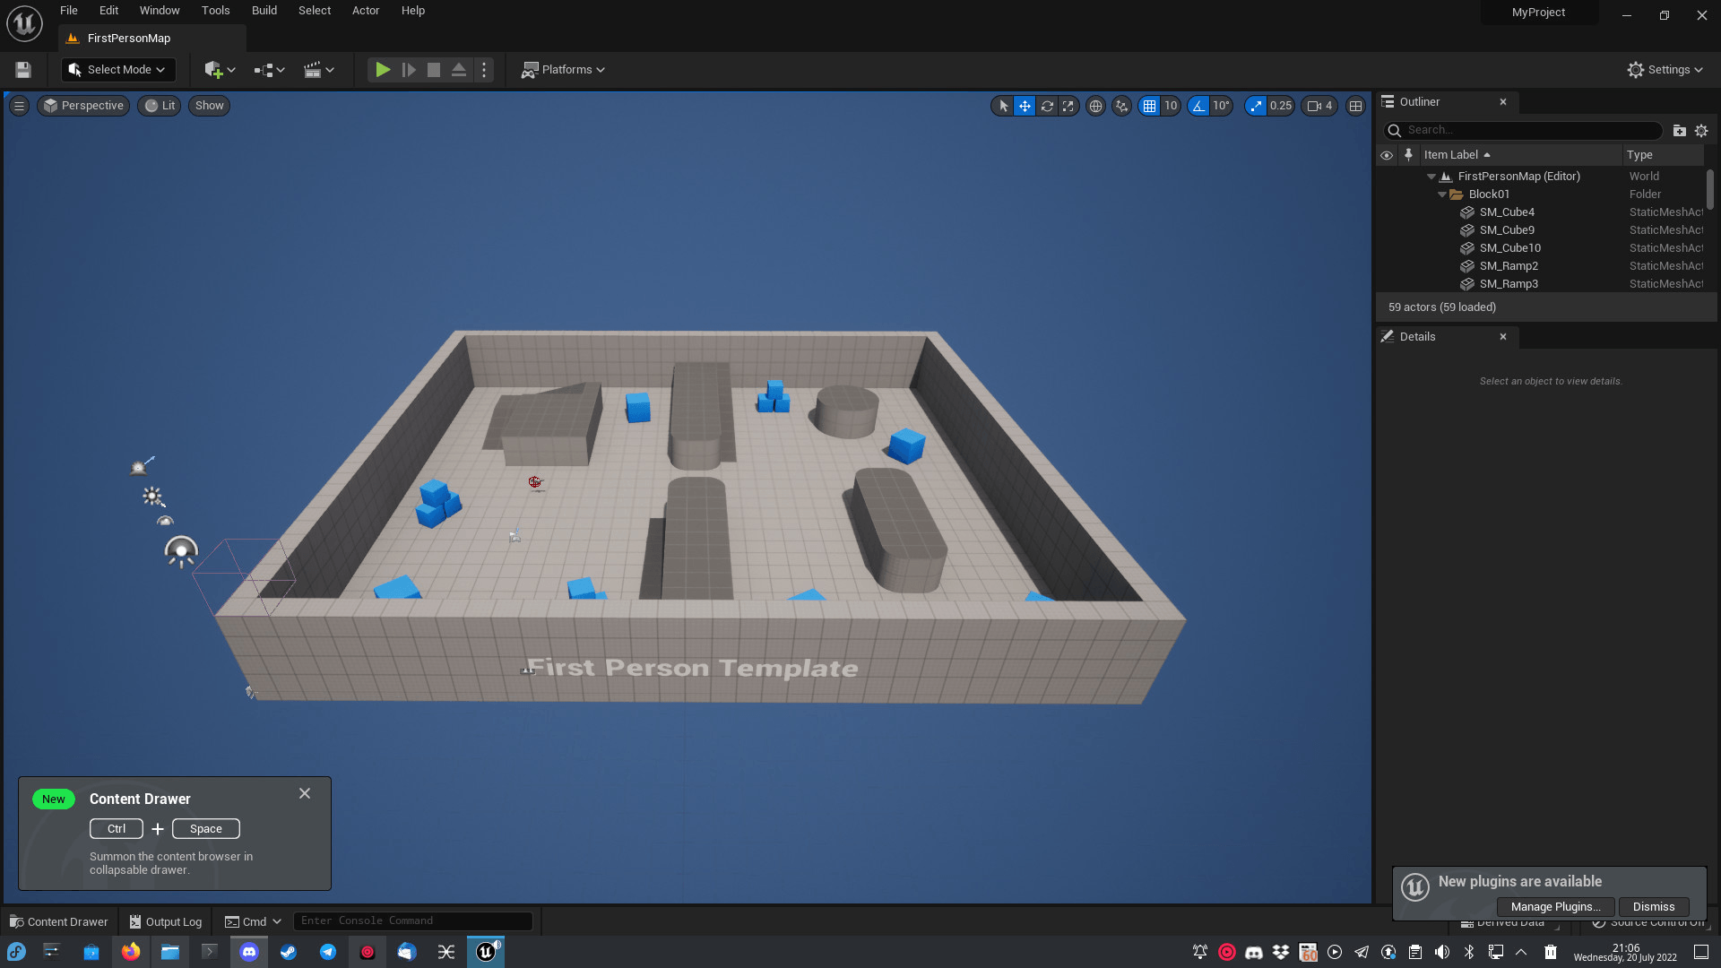Expand the Platforms dropdown
1721x968 pixels.
tap(564, 70)
